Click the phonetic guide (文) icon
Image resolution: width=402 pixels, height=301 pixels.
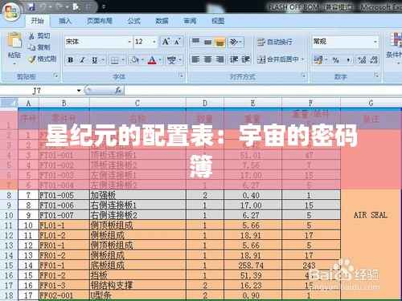coord(170,60)
